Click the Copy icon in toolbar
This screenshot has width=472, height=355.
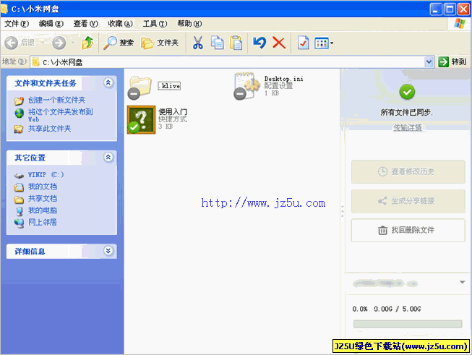(x=217, y=43)
